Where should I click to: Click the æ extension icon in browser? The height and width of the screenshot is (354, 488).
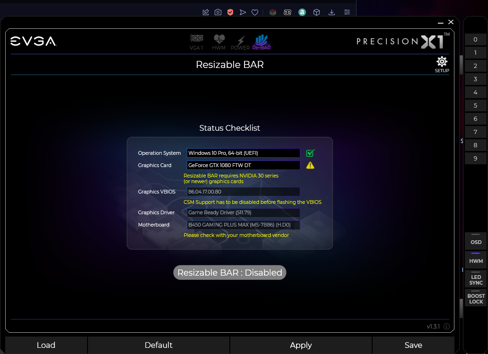tap(288, 12)
